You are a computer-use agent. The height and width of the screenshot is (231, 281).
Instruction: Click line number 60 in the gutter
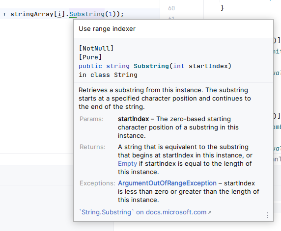pyautogui.click(x=171, y=8)
